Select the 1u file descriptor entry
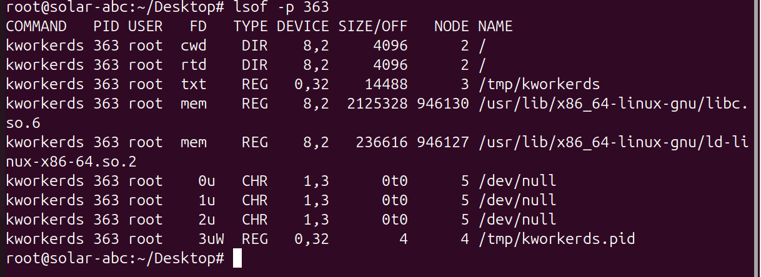The image size is (761, 277). coord(207,201)
